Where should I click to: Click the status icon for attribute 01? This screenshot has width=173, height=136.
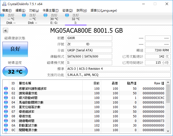(6, 88)
